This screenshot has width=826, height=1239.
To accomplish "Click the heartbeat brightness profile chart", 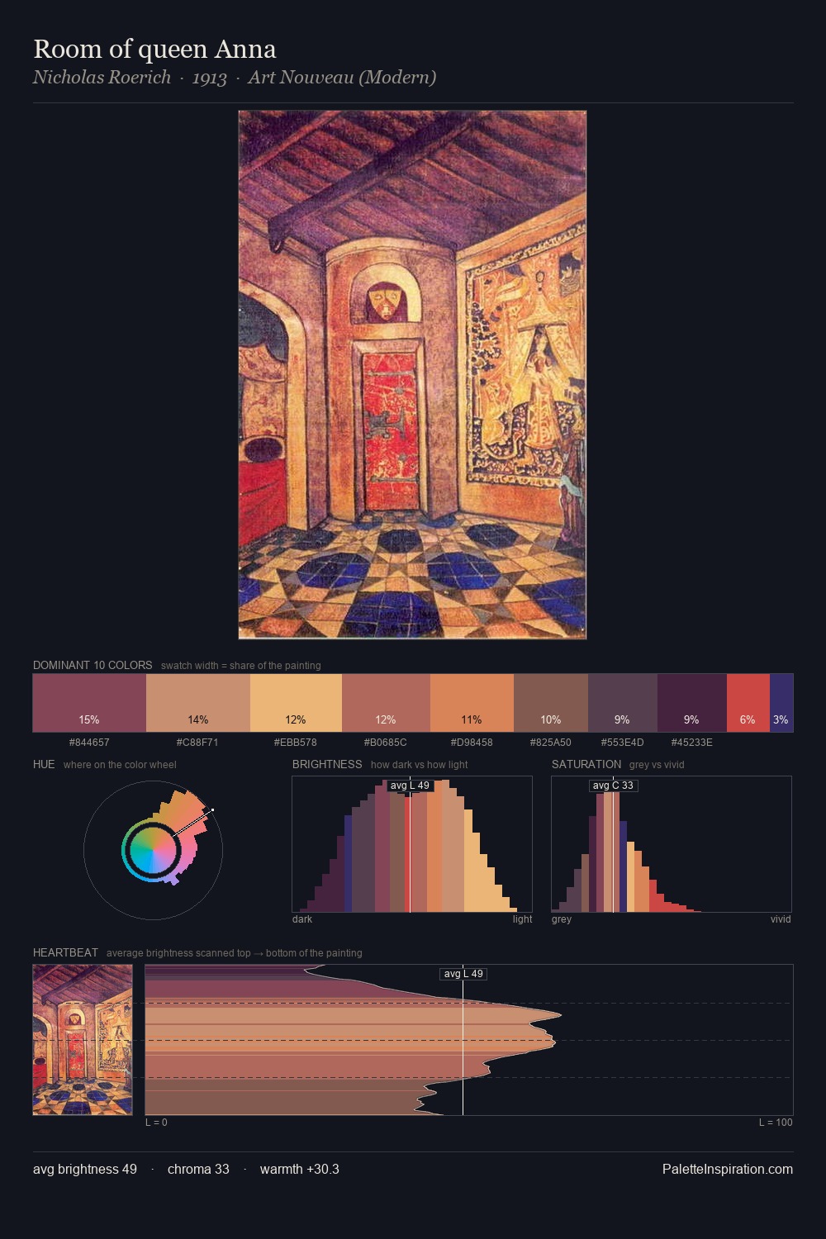I will point(469,1040).
